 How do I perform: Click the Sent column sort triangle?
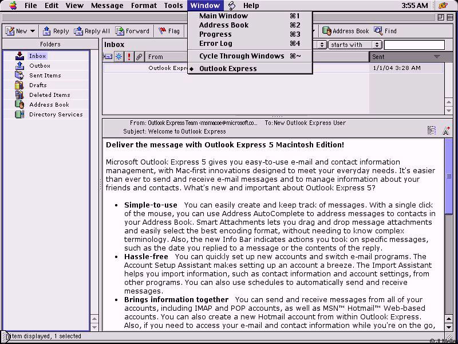coord(437,57)
